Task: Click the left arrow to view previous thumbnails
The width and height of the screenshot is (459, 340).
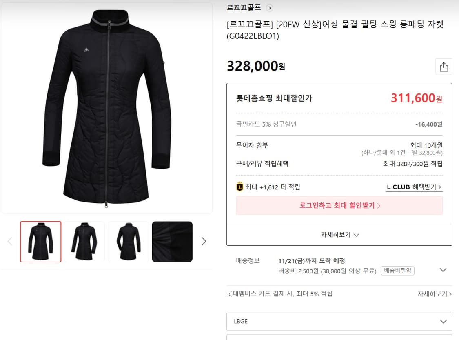Action: point(10,241)
